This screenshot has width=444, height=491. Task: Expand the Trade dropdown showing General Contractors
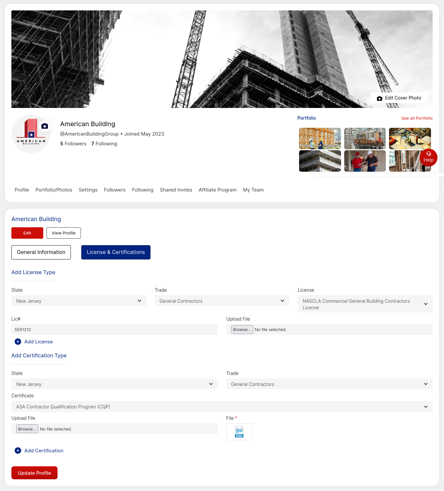(221, 301)
